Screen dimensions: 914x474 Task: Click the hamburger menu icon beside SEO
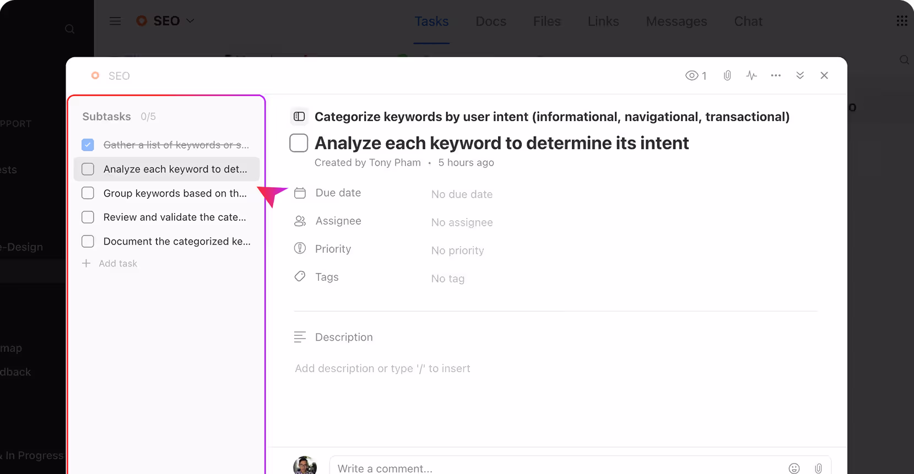(x=115, y=21)
